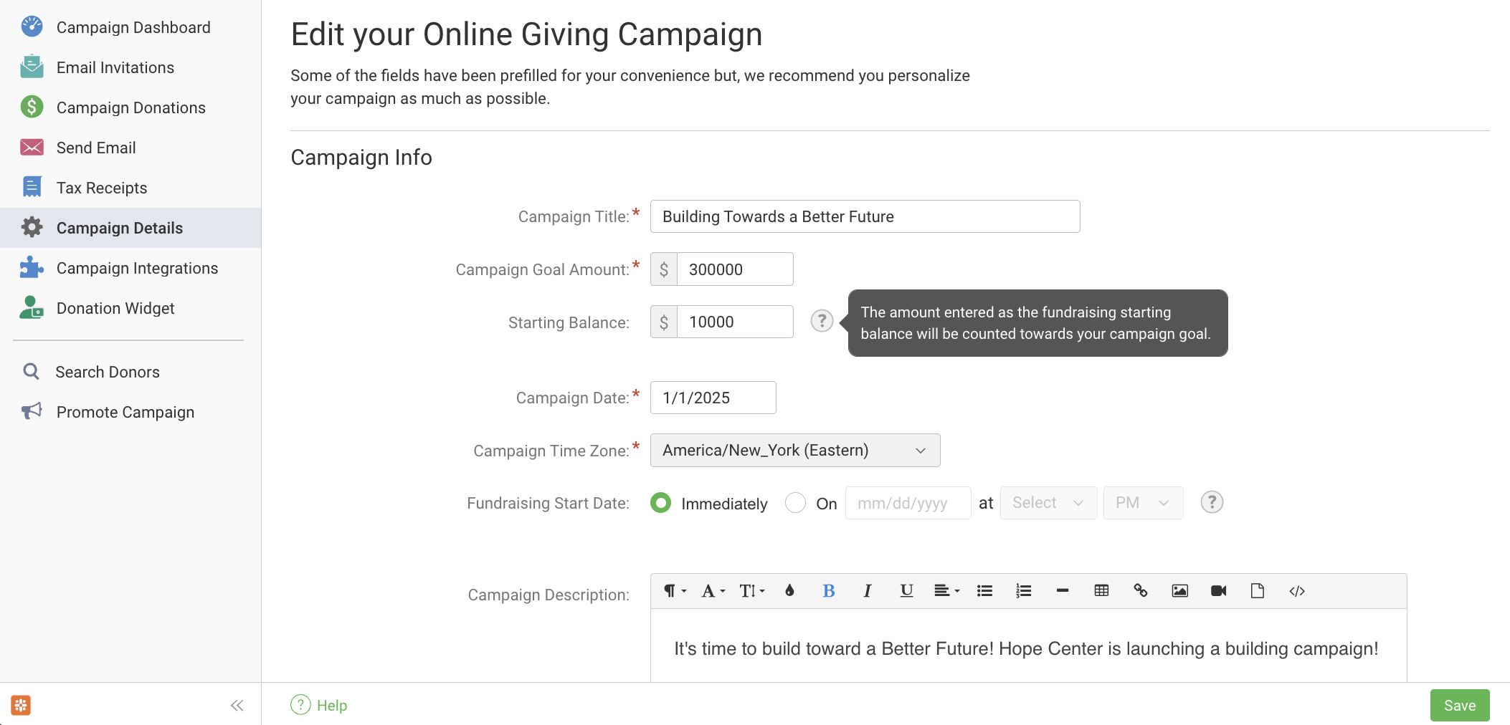Click the Bold formatting icon

828,591
